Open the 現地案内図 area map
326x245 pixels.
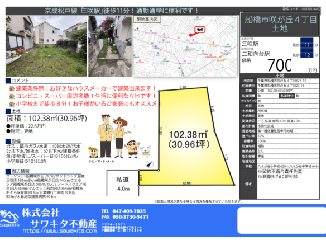[x=185, y=46]
